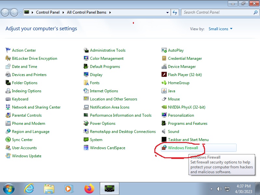Click the User Accounts icon
The image size is (260, 195).
tap(8, 148)
